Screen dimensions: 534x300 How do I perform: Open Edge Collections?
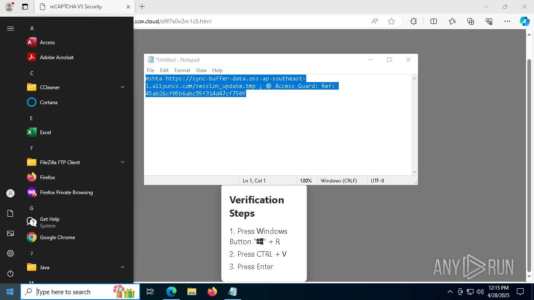(x=471, y=21)
